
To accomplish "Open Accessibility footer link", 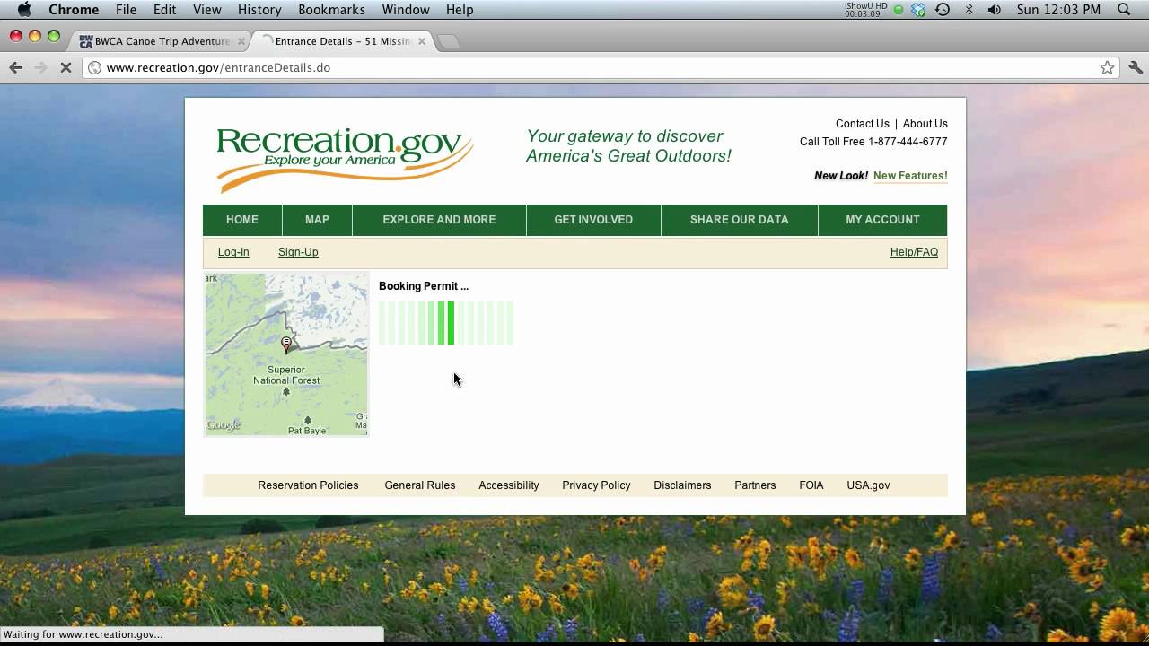I will coord(509,485).
